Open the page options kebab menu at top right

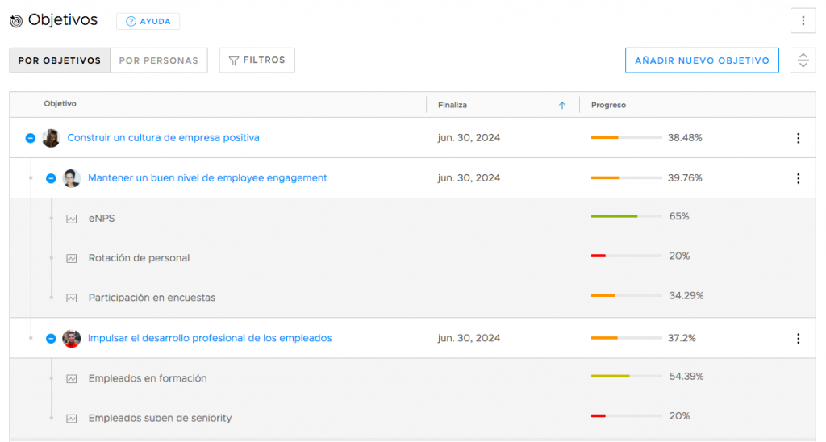point(803,20)
